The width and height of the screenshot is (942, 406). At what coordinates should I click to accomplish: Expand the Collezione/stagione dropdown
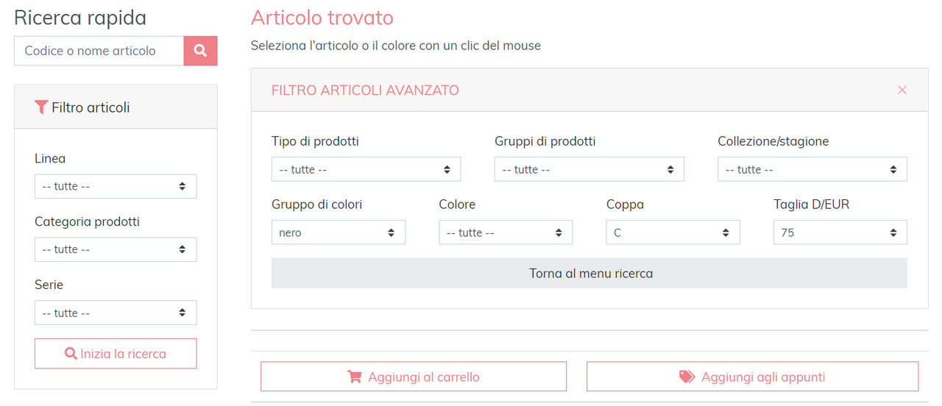(812, 170)
